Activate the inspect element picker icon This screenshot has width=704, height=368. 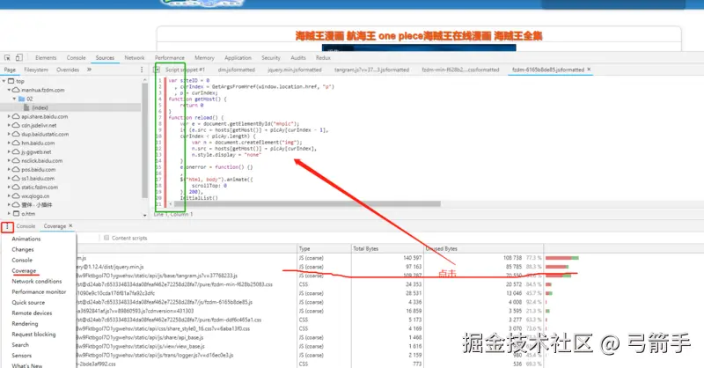(x=7, y=57)
